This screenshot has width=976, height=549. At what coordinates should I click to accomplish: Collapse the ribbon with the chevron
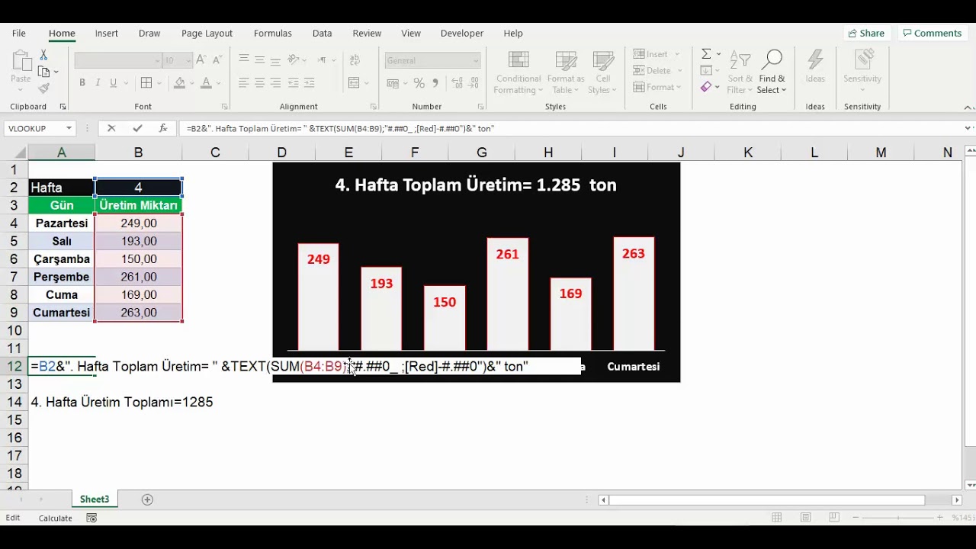pyautogui.click(x=968, y=107)
